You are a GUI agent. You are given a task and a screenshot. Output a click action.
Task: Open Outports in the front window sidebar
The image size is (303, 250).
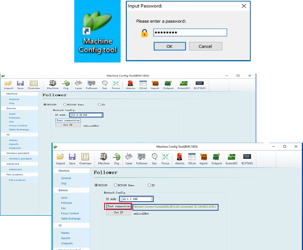67,243
